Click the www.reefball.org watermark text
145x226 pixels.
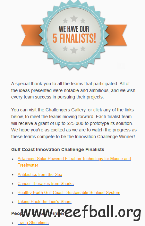81,212
